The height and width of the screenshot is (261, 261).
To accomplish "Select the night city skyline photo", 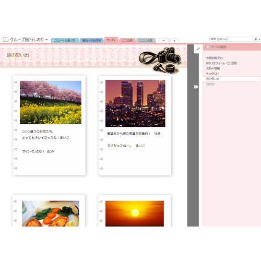I will (135, 103).
